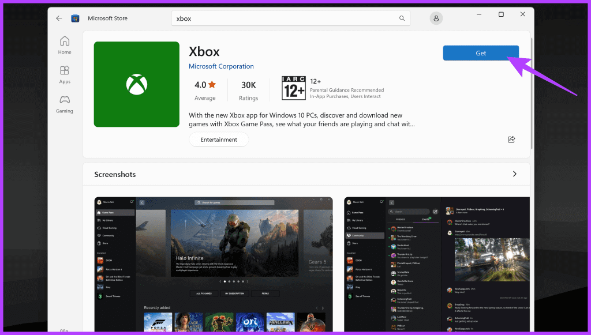Viewport: 591px width, 335px height.
Task: Open the user account profile icon
Action: pyautogui.click(x=436, y=18)
